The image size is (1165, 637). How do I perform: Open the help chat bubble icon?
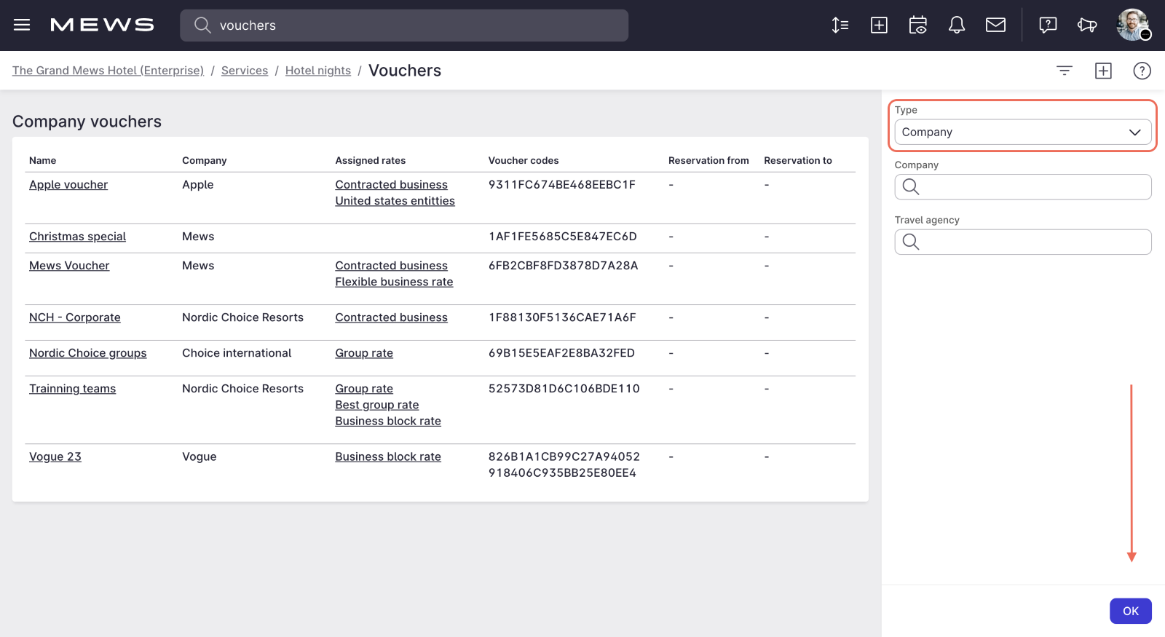(1048, 25)
